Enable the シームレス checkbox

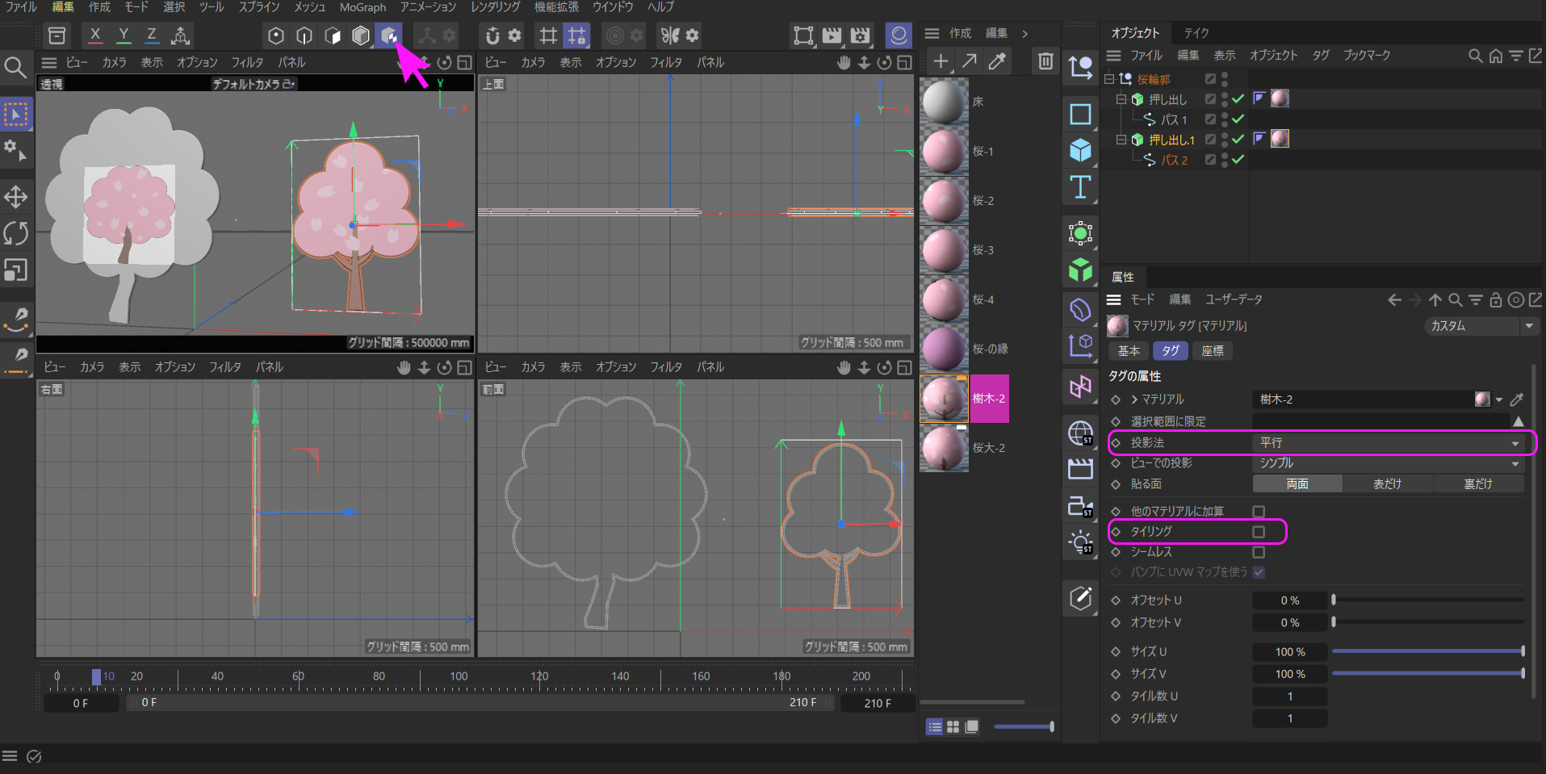[x=1259, y=552]
